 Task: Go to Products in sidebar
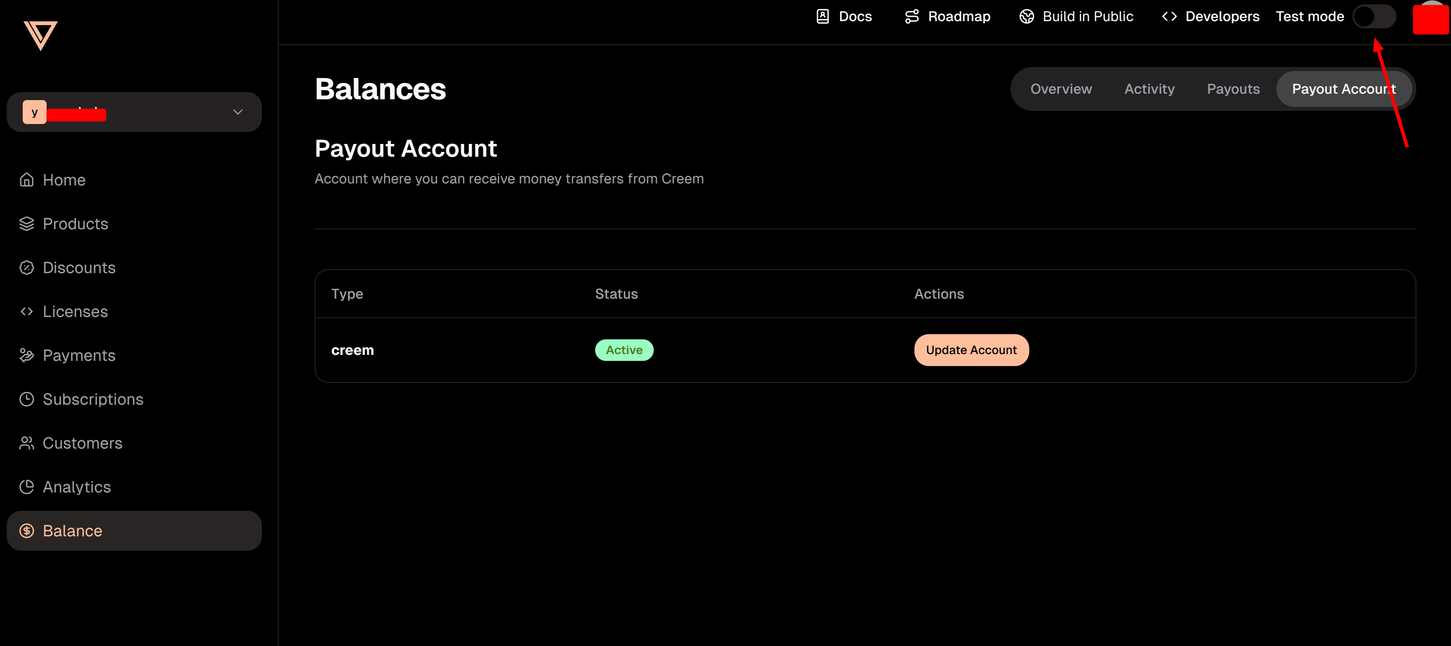click(x=75, y=224)
